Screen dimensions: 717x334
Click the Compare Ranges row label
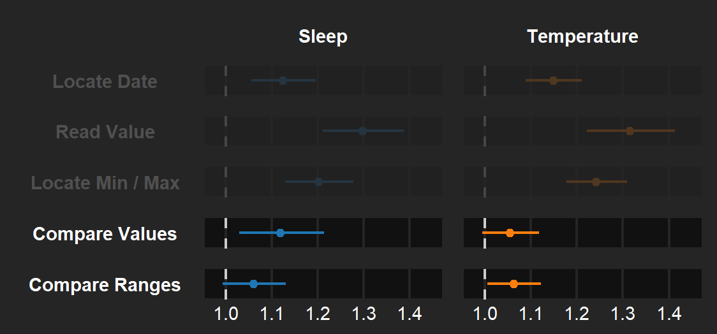(x=105, y=285)
